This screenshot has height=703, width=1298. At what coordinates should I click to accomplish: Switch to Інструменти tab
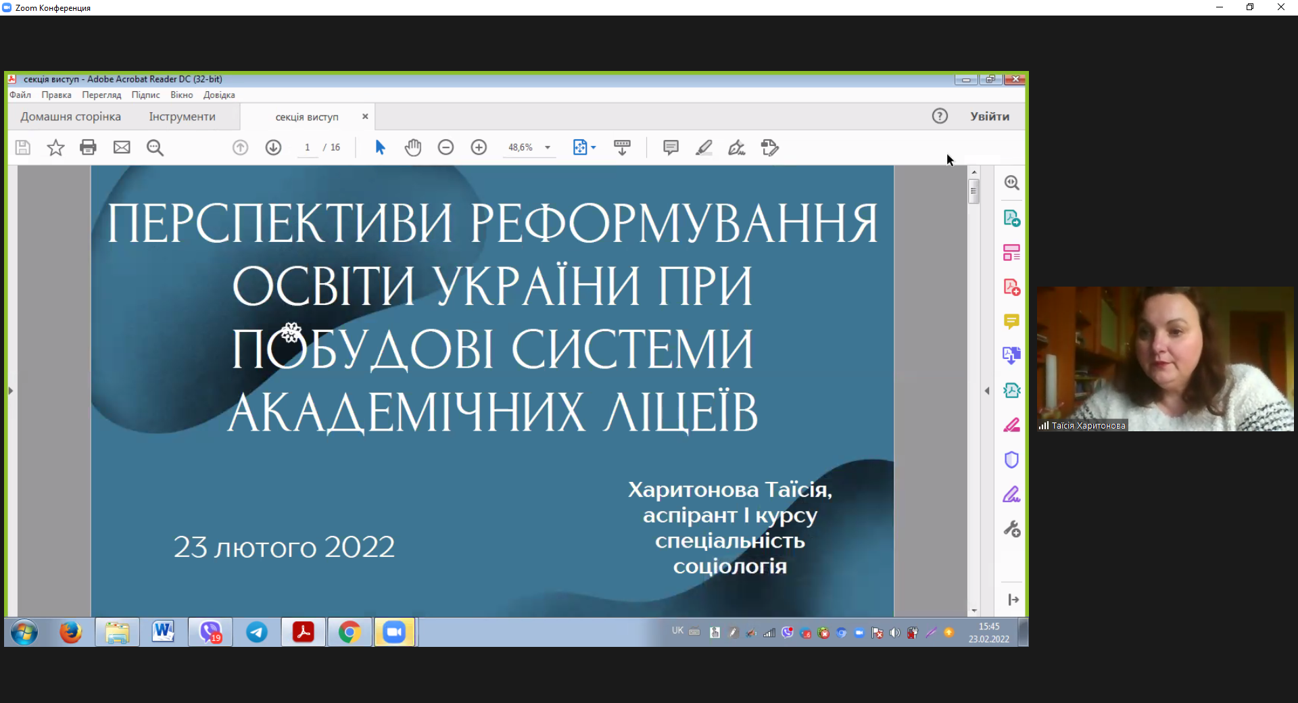click(182, 116)
